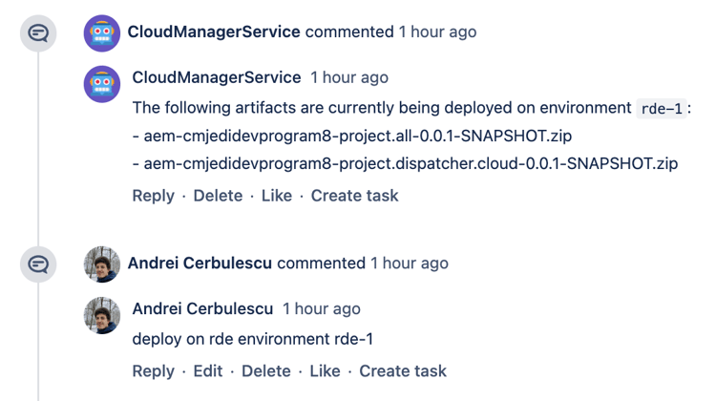The image size is (716, 401).
Task: Like the CloudManagerService deployment comment
Action: [x=276, y=196]
